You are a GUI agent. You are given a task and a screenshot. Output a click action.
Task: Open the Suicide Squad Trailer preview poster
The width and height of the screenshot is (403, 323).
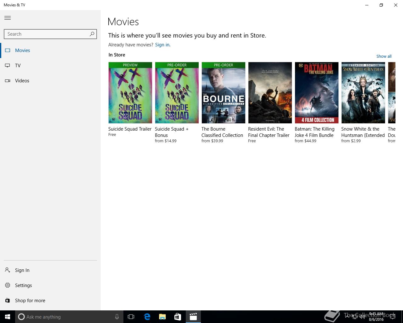pyautogui.click(x=130, y=93)
